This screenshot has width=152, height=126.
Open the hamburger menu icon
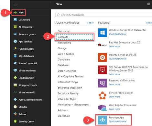pyautogui.click(x=15, y=5)
